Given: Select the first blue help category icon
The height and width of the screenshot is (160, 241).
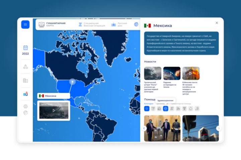Looking at the screenshot, I should pyautogui.click(x=147, y=109).
